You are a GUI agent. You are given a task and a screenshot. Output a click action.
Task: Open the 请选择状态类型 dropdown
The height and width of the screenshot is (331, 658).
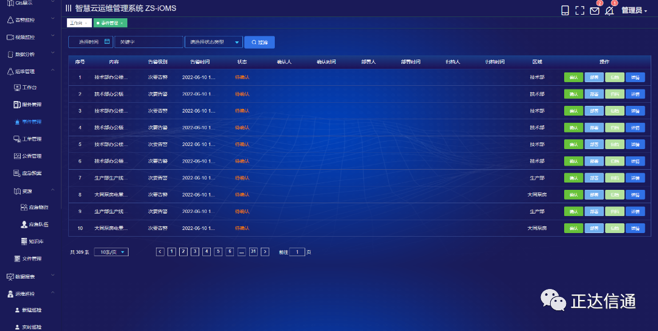click(214, 42)
